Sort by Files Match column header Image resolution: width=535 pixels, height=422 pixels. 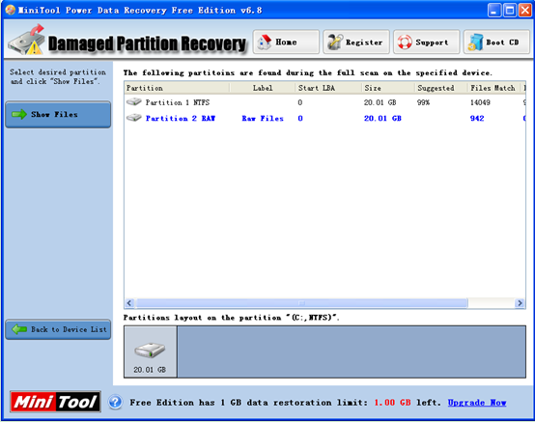click(494, 88)
